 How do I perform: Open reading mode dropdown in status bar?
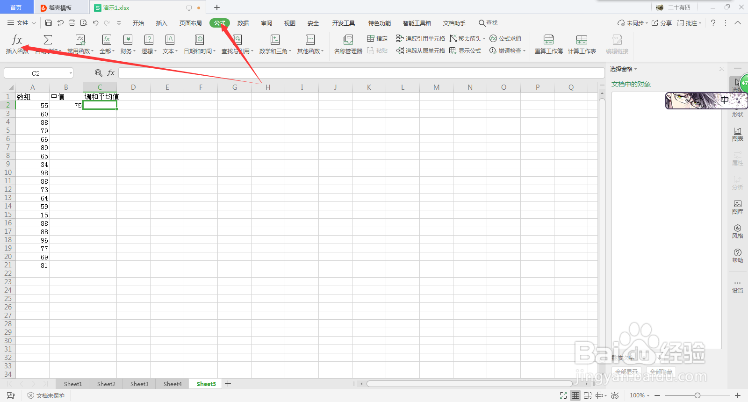tap(601, 395)
